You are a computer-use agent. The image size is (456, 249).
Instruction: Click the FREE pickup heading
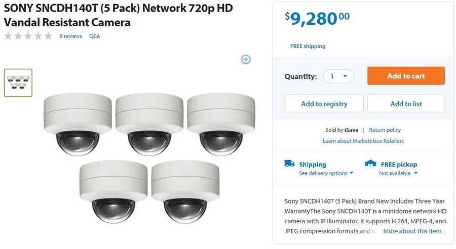tap(399, 165)
